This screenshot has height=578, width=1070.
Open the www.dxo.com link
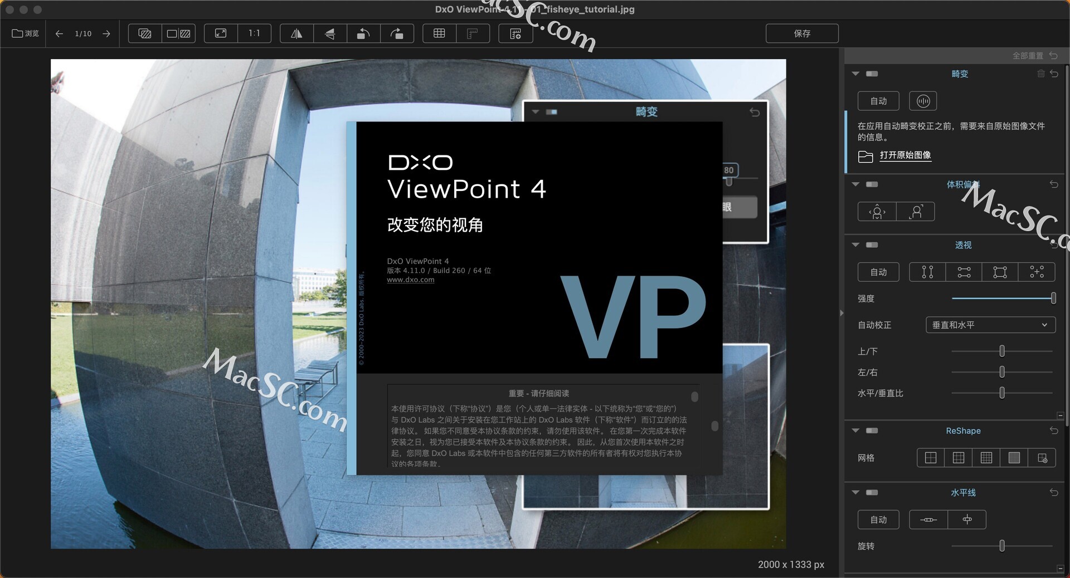click(x=411, y=280)
